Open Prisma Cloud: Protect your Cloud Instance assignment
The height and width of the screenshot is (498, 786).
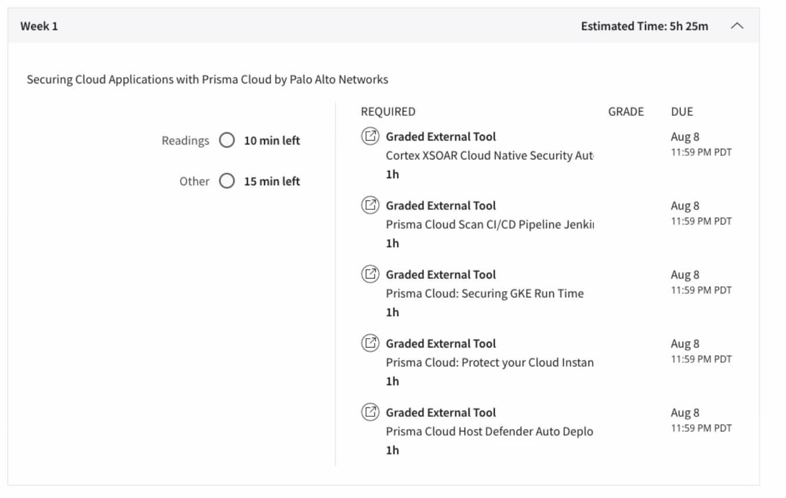[489, 362]
